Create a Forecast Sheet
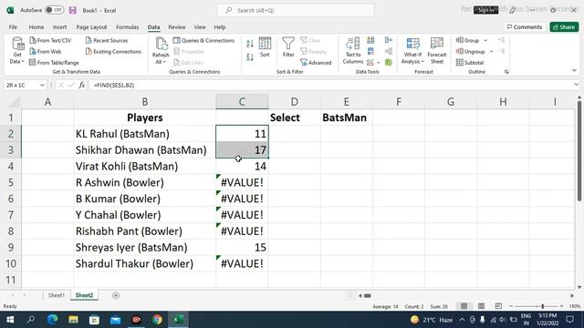Viewport: 584px width, 328px height. click(x=437, y=51)
